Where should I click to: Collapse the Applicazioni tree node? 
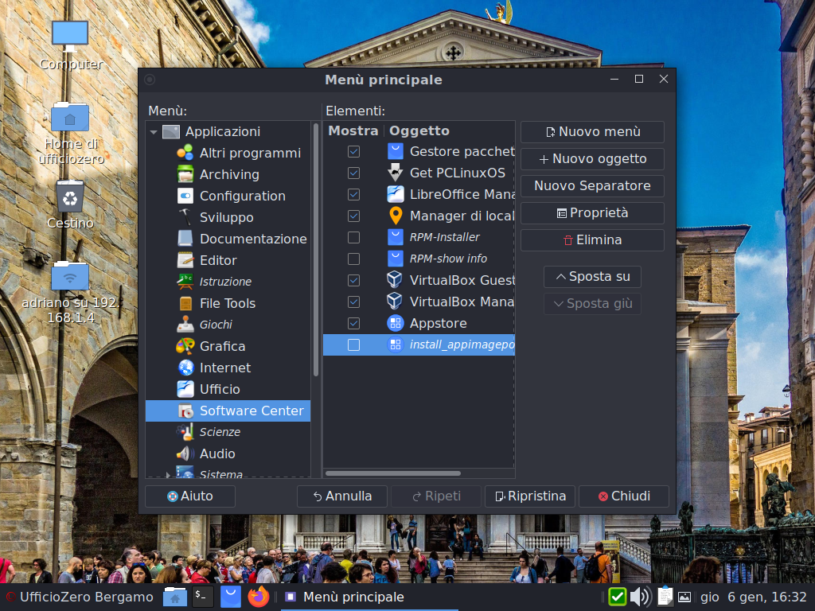(154, 132)
